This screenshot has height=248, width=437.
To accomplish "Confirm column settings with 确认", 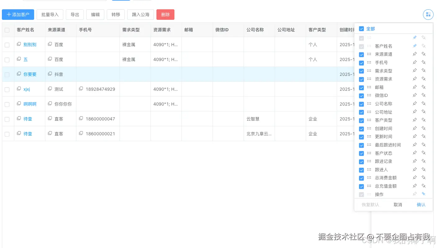I will (x=421, y=205).
